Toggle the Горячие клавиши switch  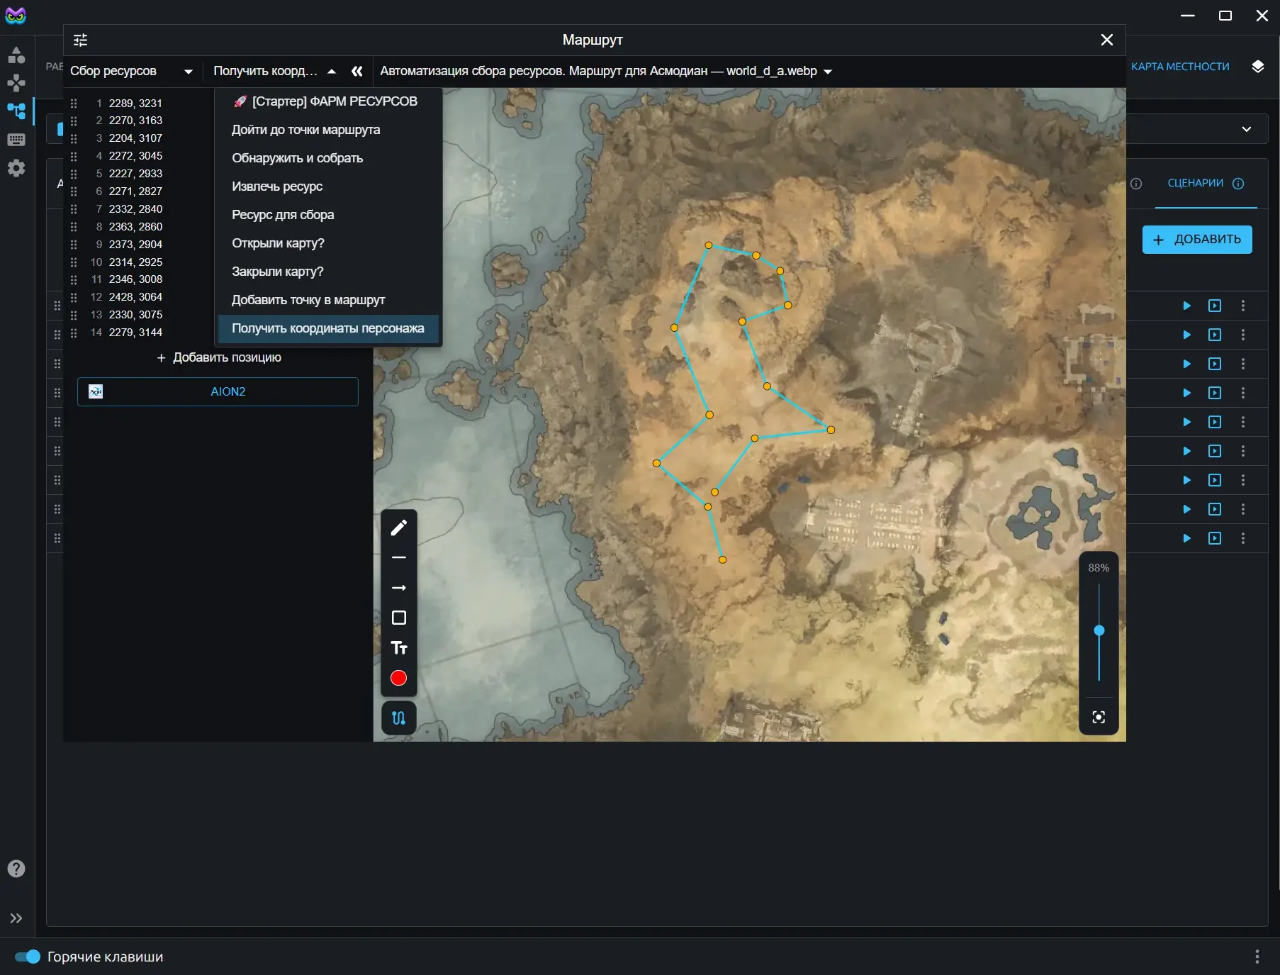click(28, 957)
